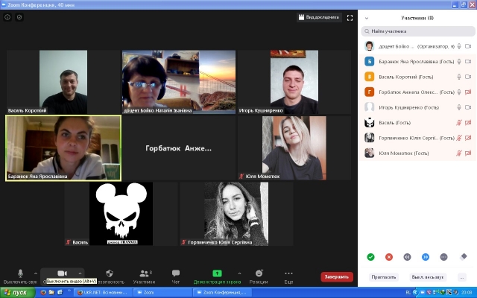The height and width of the screenshot is (298, 477).
Task: Switch to Zoom taskbar item
Action: (x=162, y=293)
